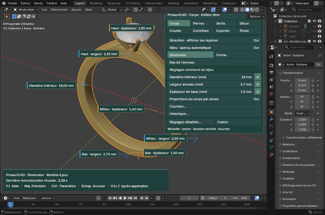Click the current frame marker 1 on timeline

(x=10, y=204)
